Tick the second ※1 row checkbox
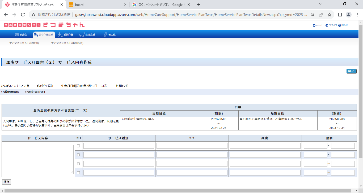363x193 pixels. tap(78, 155)
